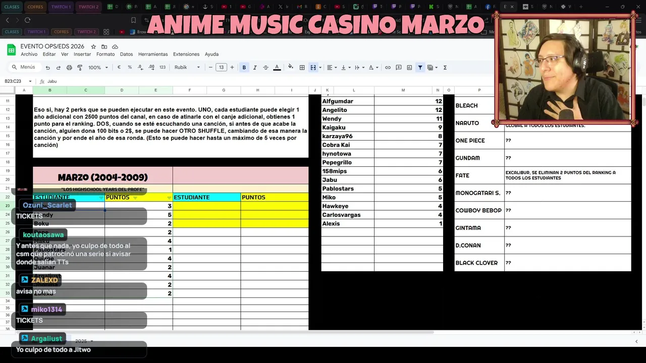This screenshot has height=363, width=646.
Task: Switch to the TWITCH 1 tab group
Action: 61,7
